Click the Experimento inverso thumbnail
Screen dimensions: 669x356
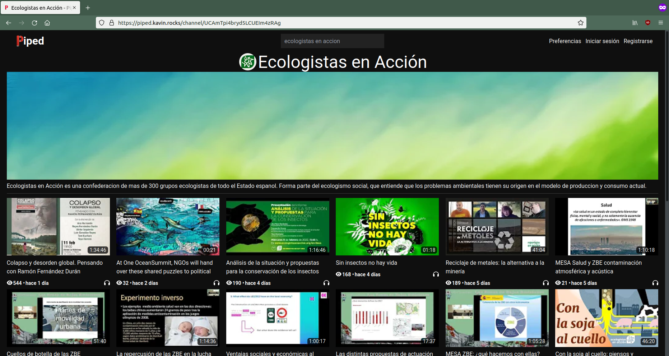168,318
